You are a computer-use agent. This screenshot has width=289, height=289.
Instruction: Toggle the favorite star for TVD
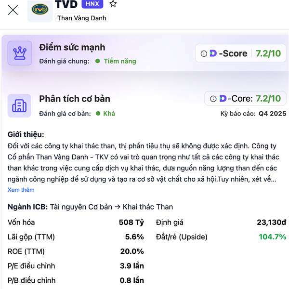(x=113, y=3)
